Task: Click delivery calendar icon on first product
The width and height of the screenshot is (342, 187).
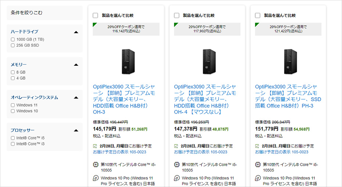Action: 96,145
